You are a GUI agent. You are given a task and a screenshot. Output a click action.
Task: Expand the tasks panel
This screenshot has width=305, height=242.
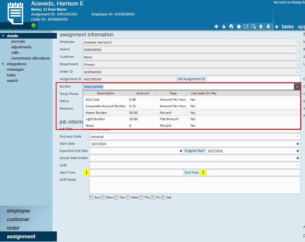point(277,27)
